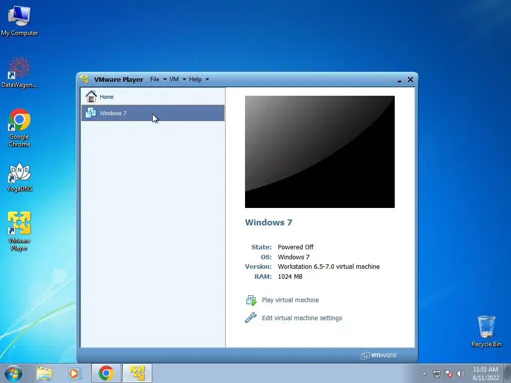The width and height of the screenshot is (511, 383).
Task: Expand the VM menu dropdown arrow
Action: (184, 79)
